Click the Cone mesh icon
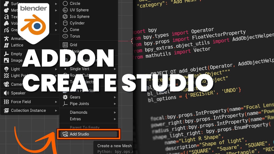Screen dimensions: 274x154 (65, 30)
